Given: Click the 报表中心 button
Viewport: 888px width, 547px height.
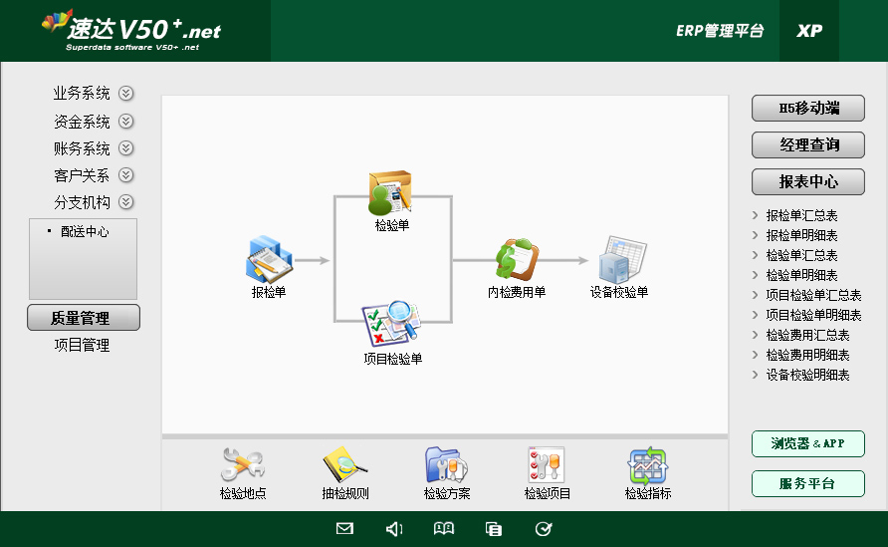Looking at the screenshot, I should click(x=808, y=182).
